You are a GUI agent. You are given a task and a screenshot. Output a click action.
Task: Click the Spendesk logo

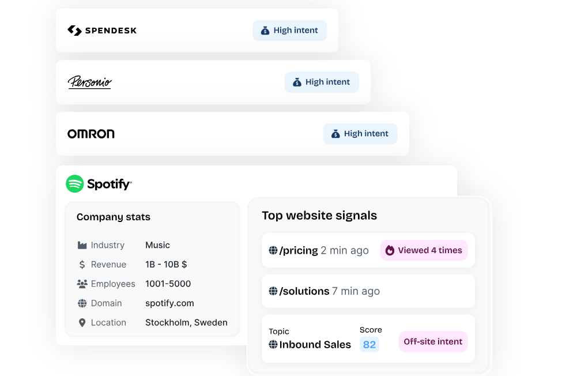pyautogui.click(x=102, y=31)
